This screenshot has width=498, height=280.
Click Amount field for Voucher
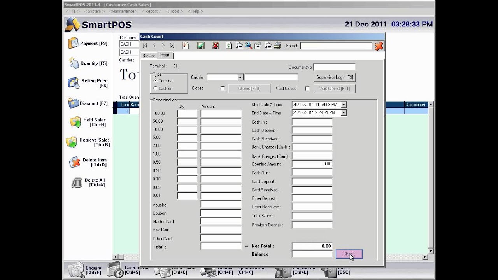coord(221,205)
